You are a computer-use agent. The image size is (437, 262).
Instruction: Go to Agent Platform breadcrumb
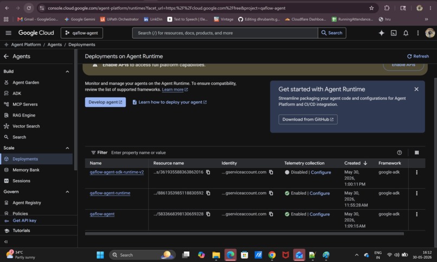coord(26,44)
